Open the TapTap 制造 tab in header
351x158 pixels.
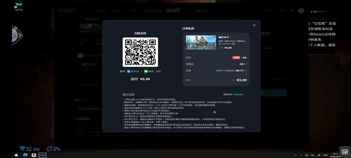tap(152, 10)
